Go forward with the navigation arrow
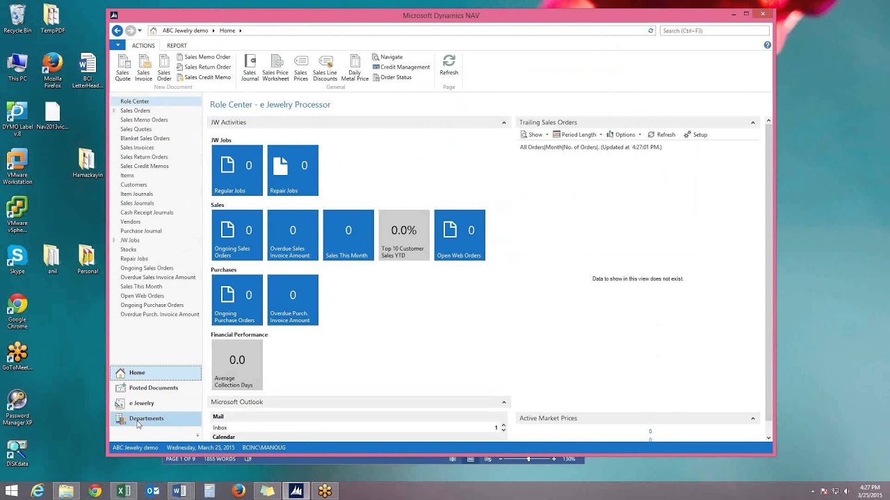This screenshot has width=890, height=500. (130, 31)
